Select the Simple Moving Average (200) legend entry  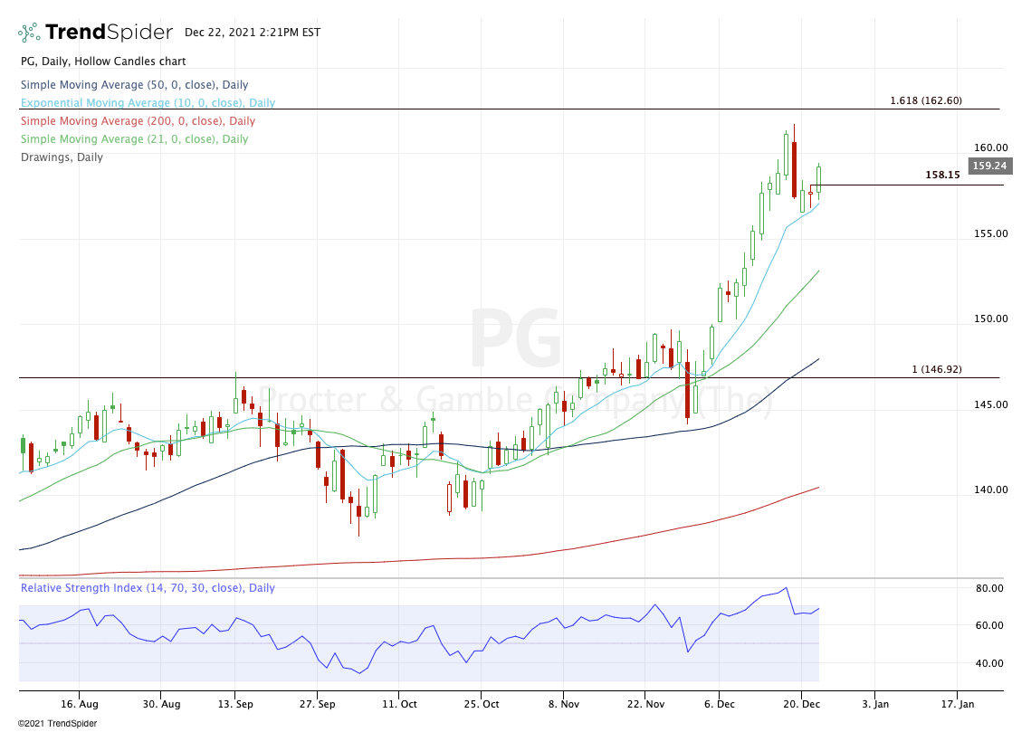[x=138, y=121]
